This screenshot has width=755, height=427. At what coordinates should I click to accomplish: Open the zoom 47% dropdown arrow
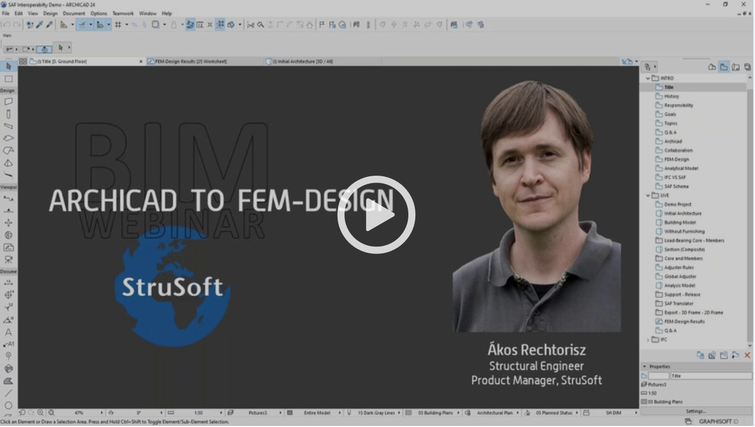click(x=102, y=413)
